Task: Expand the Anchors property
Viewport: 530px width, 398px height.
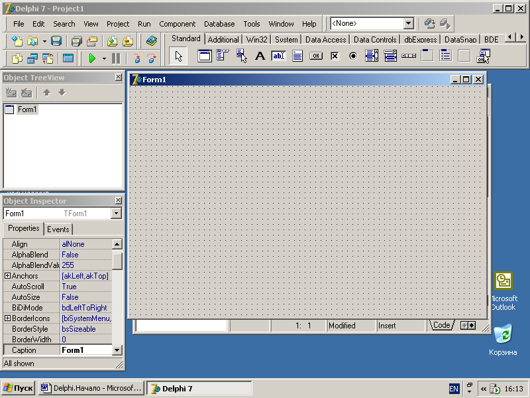Action: pyautogui.click(x=7, y=276)
